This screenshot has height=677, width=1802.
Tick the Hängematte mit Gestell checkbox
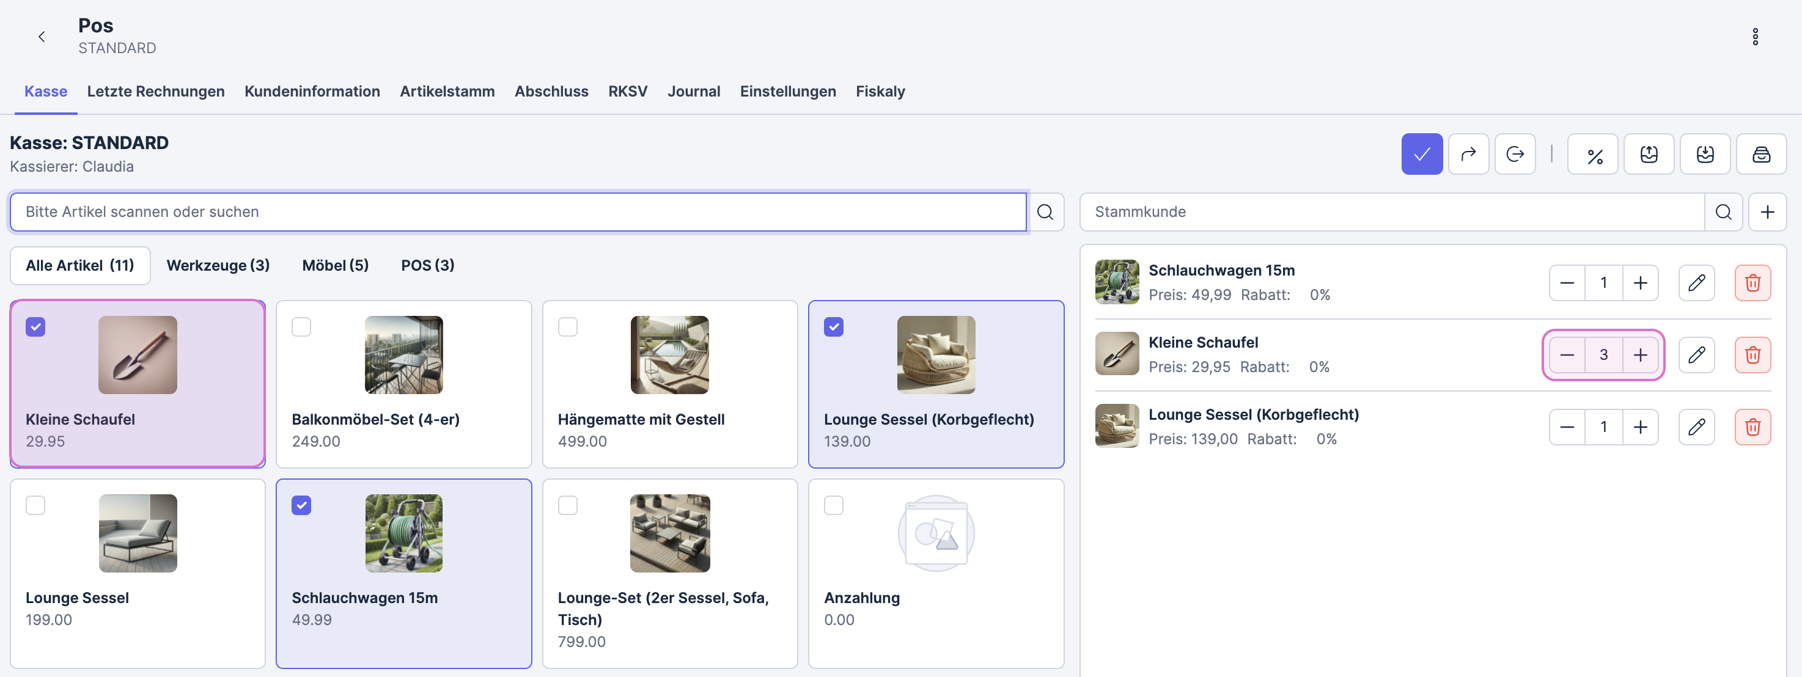(x=567, y=327)
